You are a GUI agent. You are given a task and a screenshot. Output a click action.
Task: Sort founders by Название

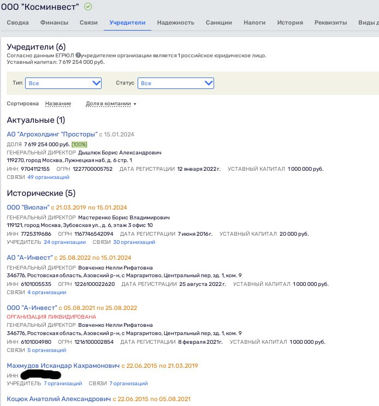click(58, 104)
